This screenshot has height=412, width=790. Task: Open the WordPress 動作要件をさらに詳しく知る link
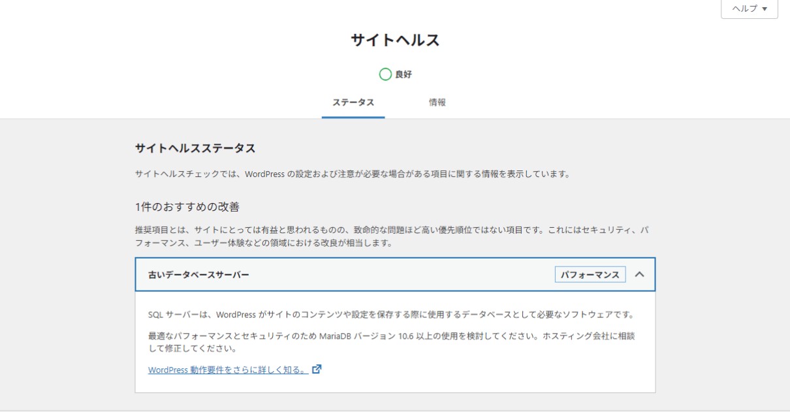click(x=227, y=370)
